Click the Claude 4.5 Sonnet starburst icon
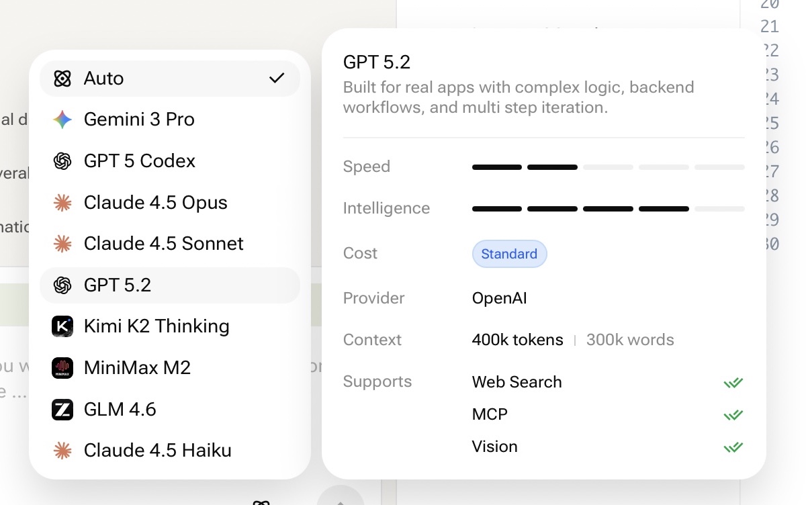This screenshot has width=806, height=505. coord(62,244)
